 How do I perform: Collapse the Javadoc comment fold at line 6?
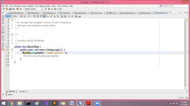click(x=12, y=34)
